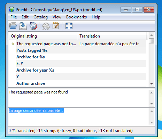
Task: Sort by the Original string column header
Action: click(x=43, y=36)
